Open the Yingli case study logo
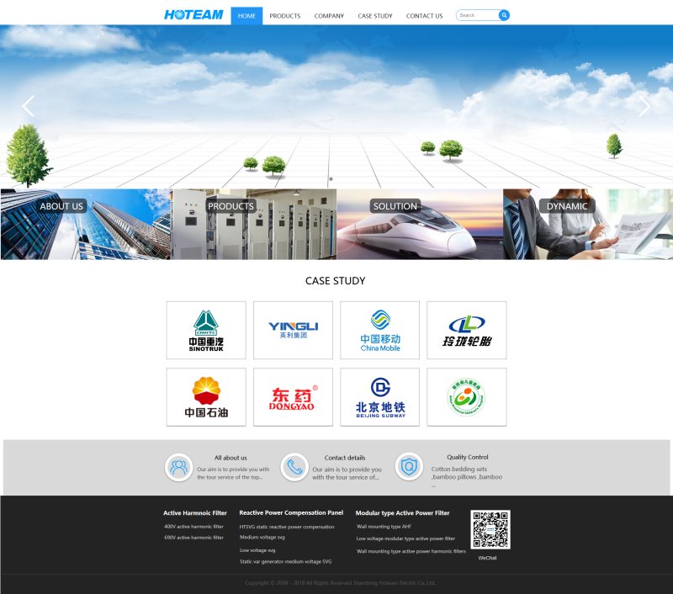 tap(293, 330)
